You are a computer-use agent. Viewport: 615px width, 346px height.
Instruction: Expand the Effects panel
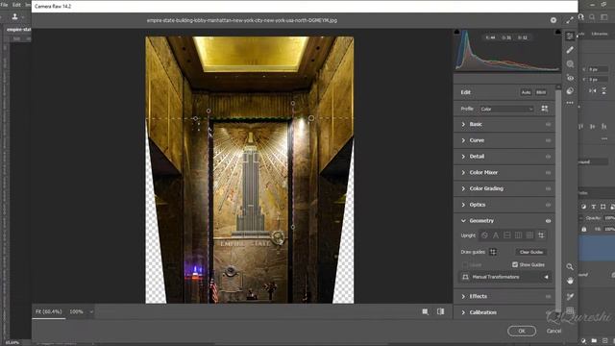click(x=463, y=297)
